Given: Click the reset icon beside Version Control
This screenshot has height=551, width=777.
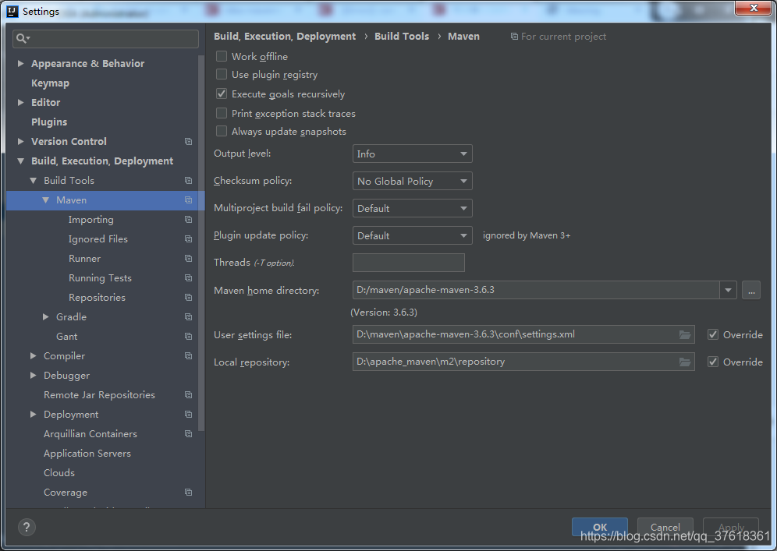Looking at the screenshot, I should 187,141.
